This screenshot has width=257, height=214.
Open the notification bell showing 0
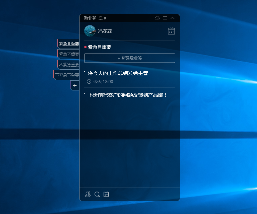(x=102, y=18)
